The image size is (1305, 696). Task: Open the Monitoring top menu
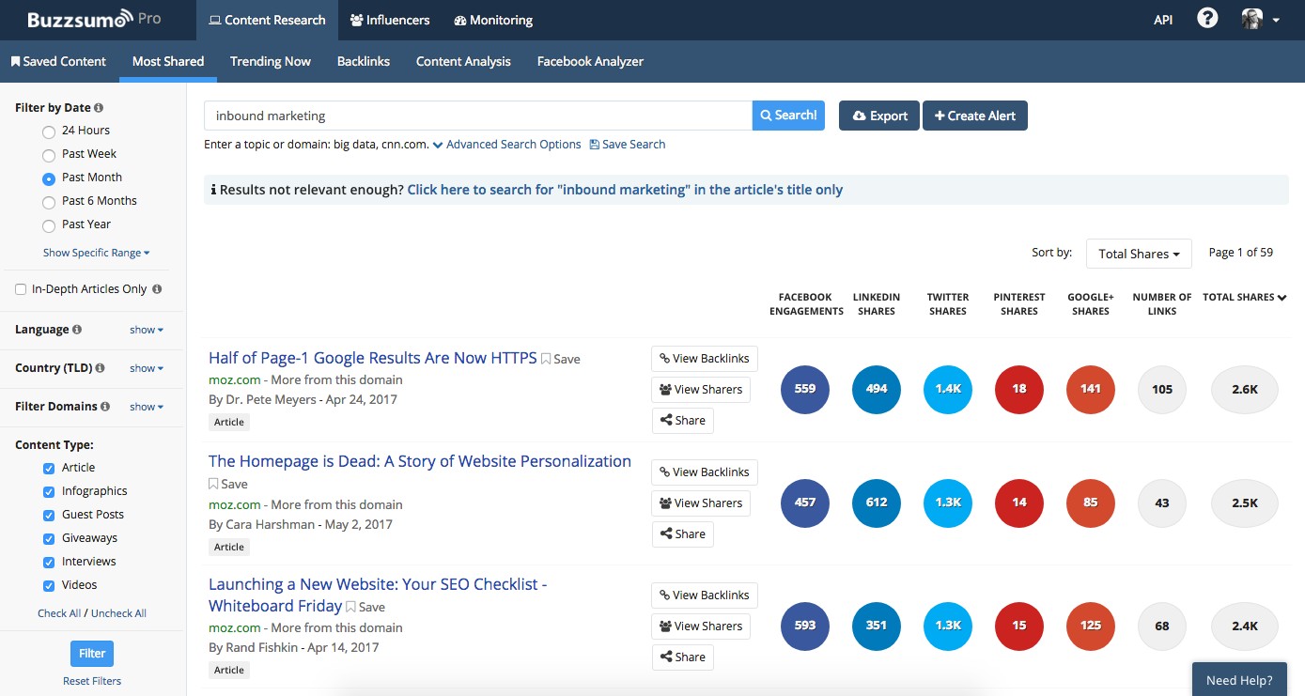pyautogui.click(x=493, y=20)
